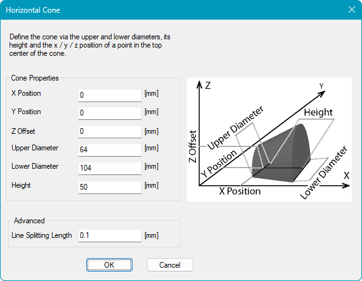The width and height of the screenshot is (362, 281).
Task: Click the 'Y Position' field label
Action: click(x=26, y=112)
